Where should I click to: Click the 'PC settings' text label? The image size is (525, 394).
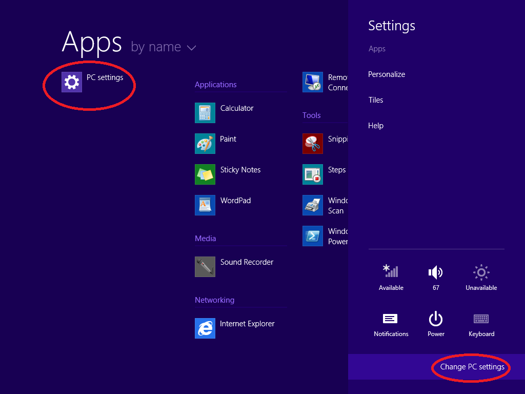click(x=105, y=77)
